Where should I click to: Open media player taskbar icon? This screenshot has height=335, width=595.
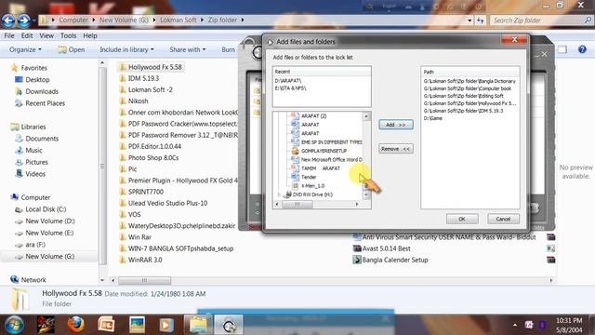tap(165, 325)
